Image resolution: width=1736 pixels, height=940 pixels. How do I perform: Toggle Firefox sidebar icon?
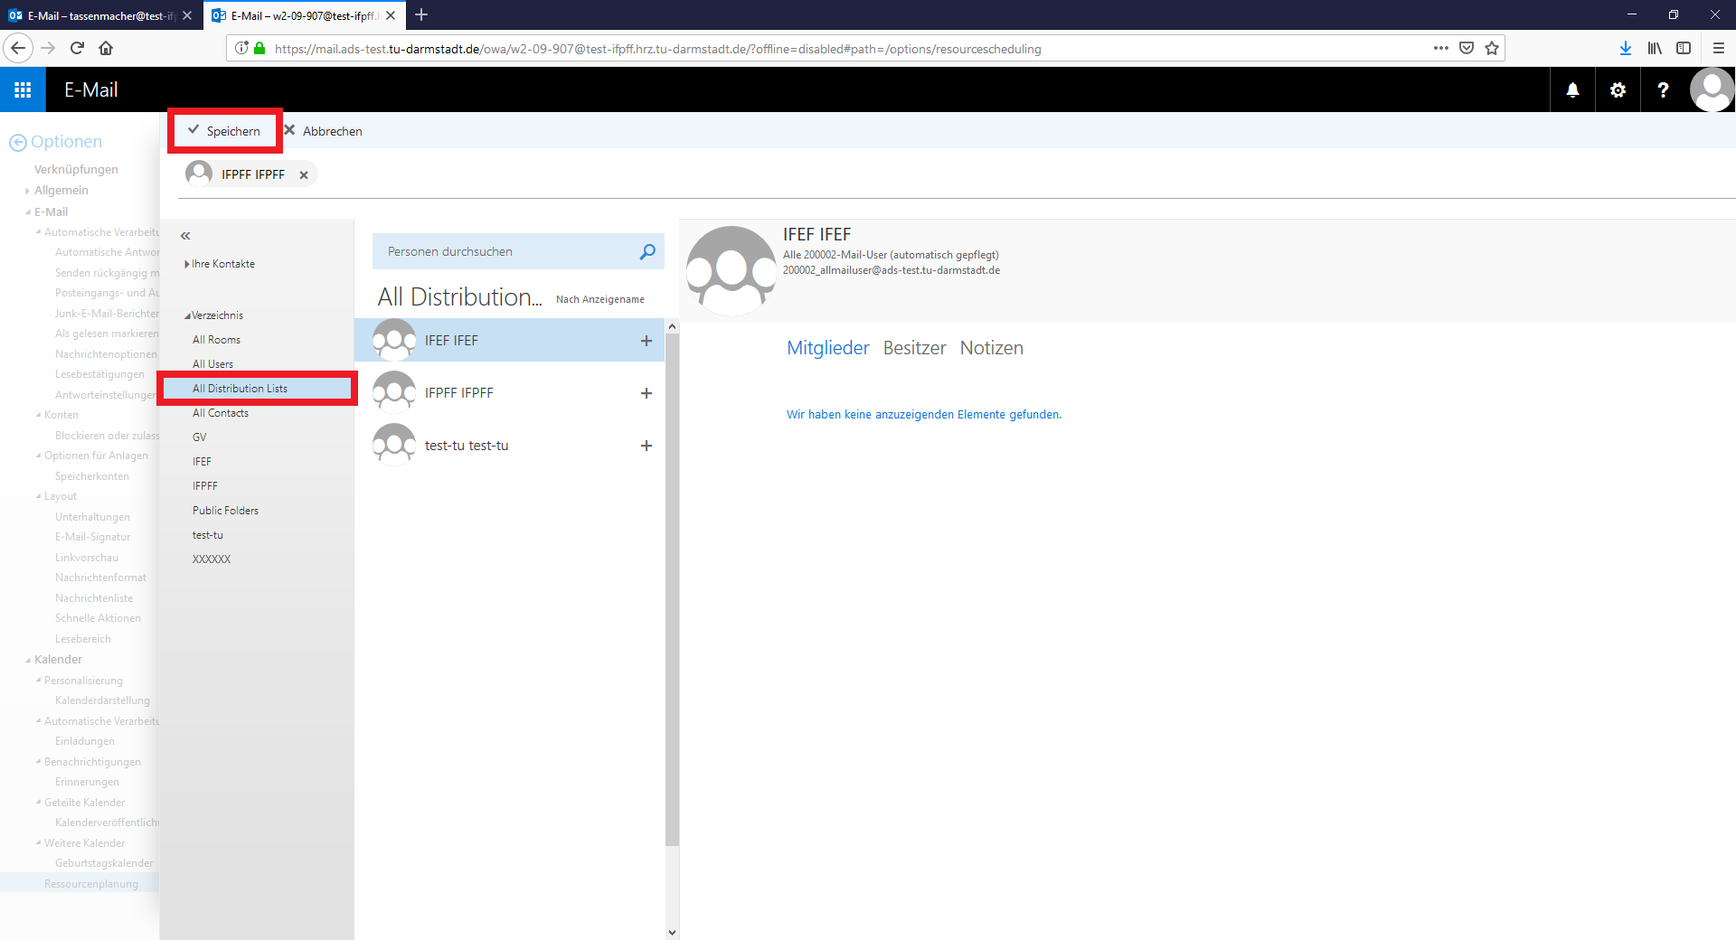[1684, 48]
